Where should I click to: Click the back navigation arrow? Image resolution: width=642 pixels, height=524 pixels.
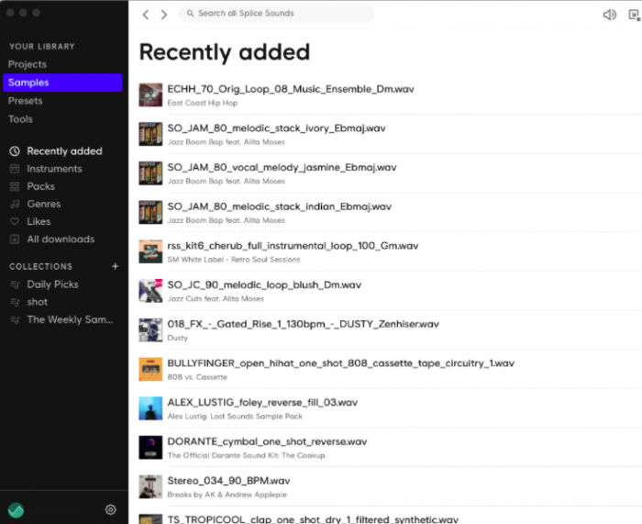coord(146,15)
